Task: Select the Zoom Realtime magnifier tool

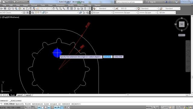Action: pos(57,8)
